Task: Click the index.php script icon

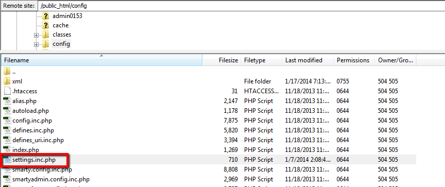Action: (7, 150)
